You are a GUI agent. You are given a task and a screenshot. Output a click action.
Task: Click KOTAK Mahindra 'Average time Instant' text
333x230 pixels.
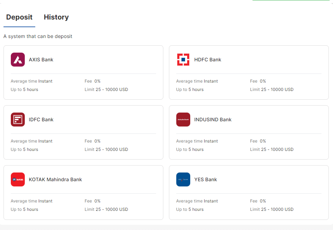tap(31, 201)
